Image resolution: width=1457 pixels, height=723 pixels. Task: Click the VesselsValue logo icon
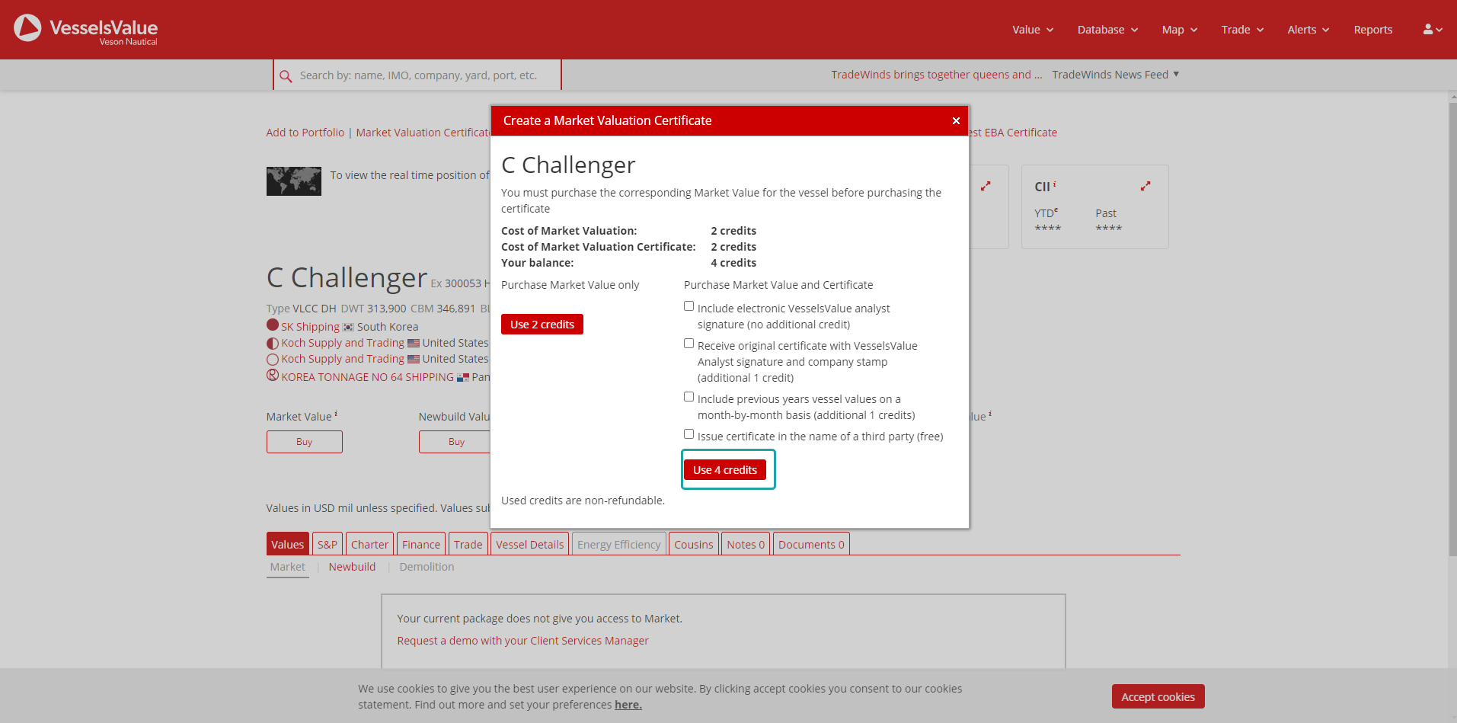(27, 28)
